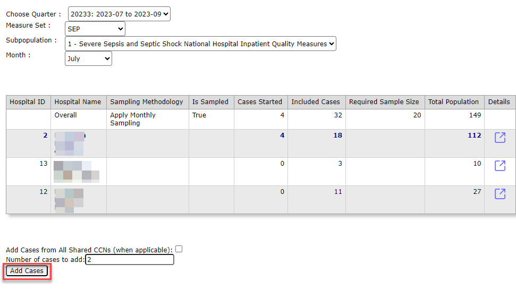
Task: Click the Cases Started column header
Action: pyautogui.click(x=260, y=102)
